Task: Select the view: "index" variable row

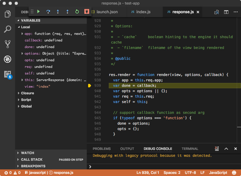Action: 51,86
